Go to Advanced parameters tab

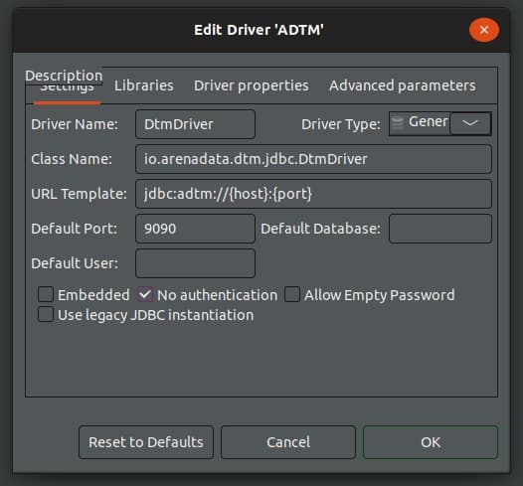pos(403,85)
